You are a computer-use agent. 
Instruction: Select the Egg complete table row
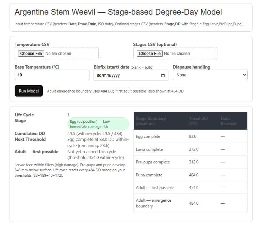click(190, 136)
